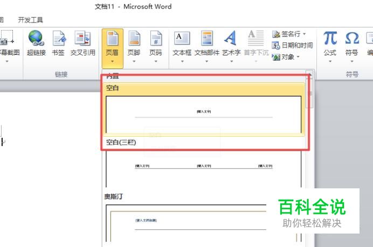
Task: Click the 页眉 header icon
Action: tap(112, 38)
